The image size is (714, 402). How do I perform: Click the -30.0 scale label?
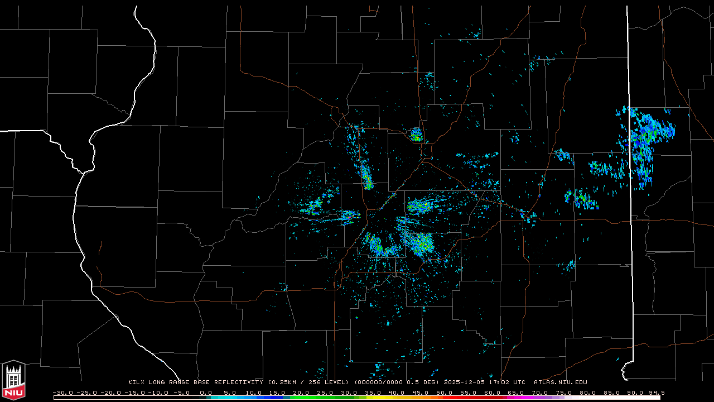pos(62,393)
